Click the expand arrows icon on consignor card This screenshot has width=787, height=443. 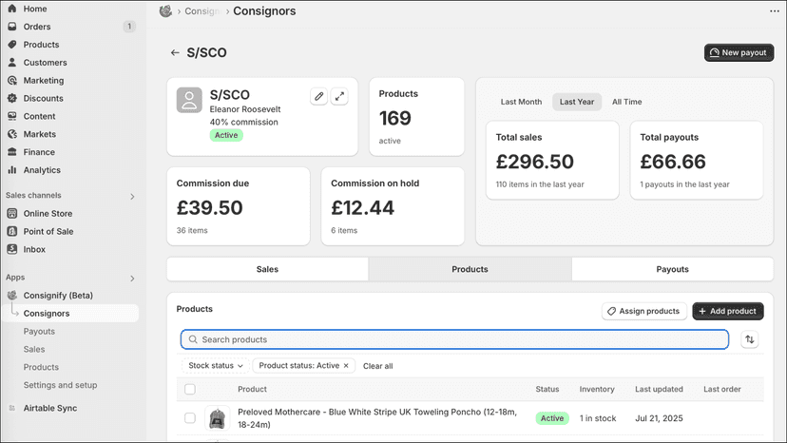(x=339, y=96)
